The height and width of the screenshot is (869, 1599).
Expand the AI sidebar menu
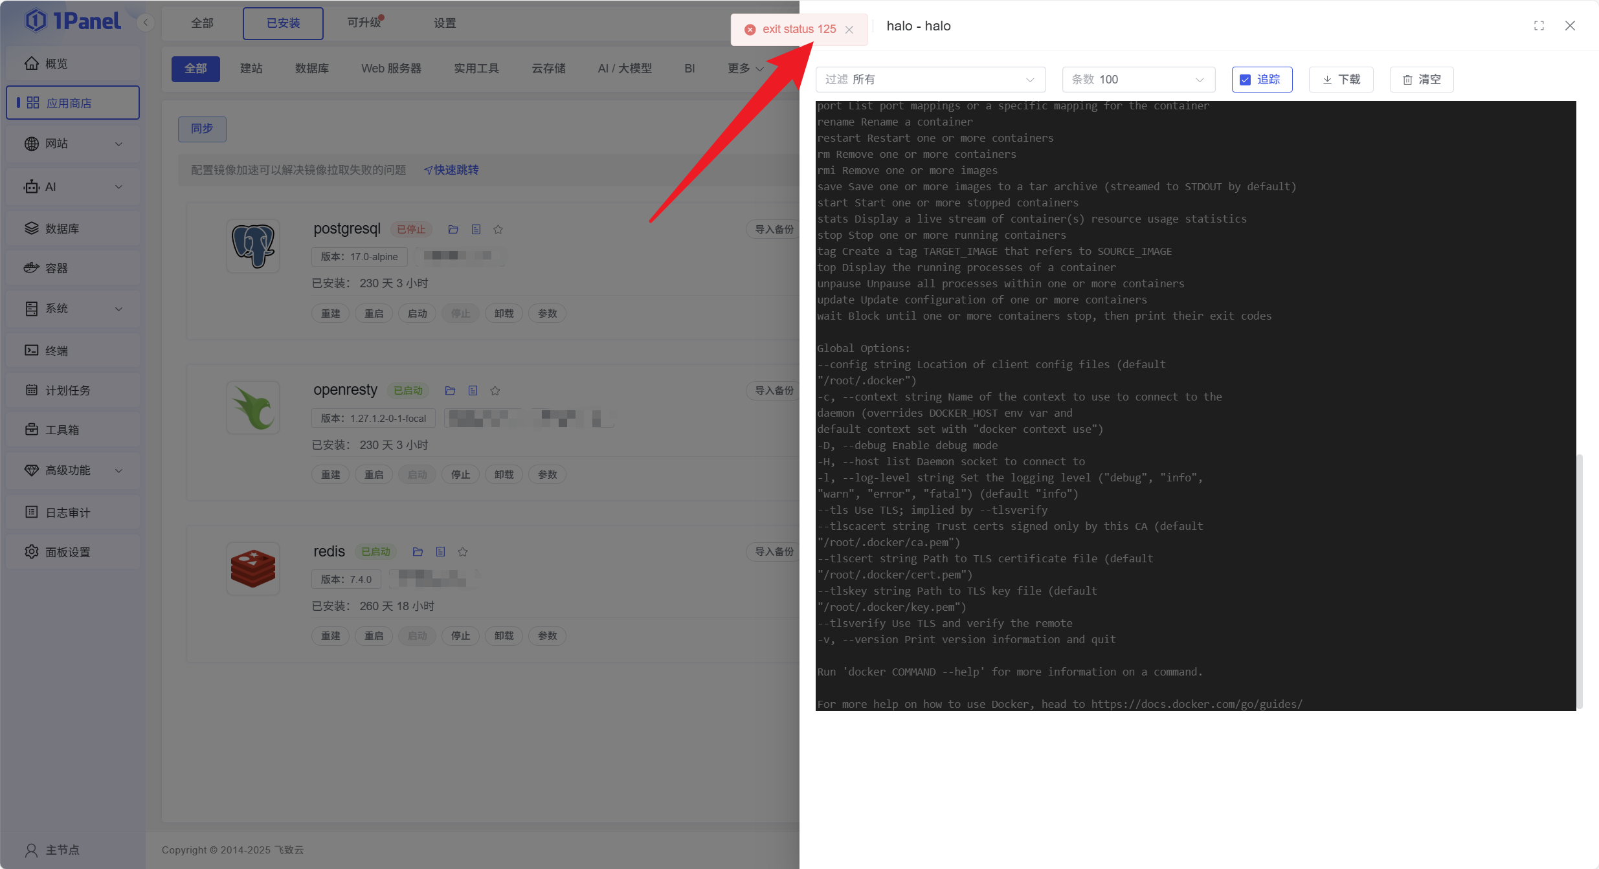[73, 187]
